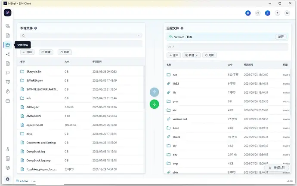Click the remote path input field showing /
The image size is (297, 186).
pos(227,47)
